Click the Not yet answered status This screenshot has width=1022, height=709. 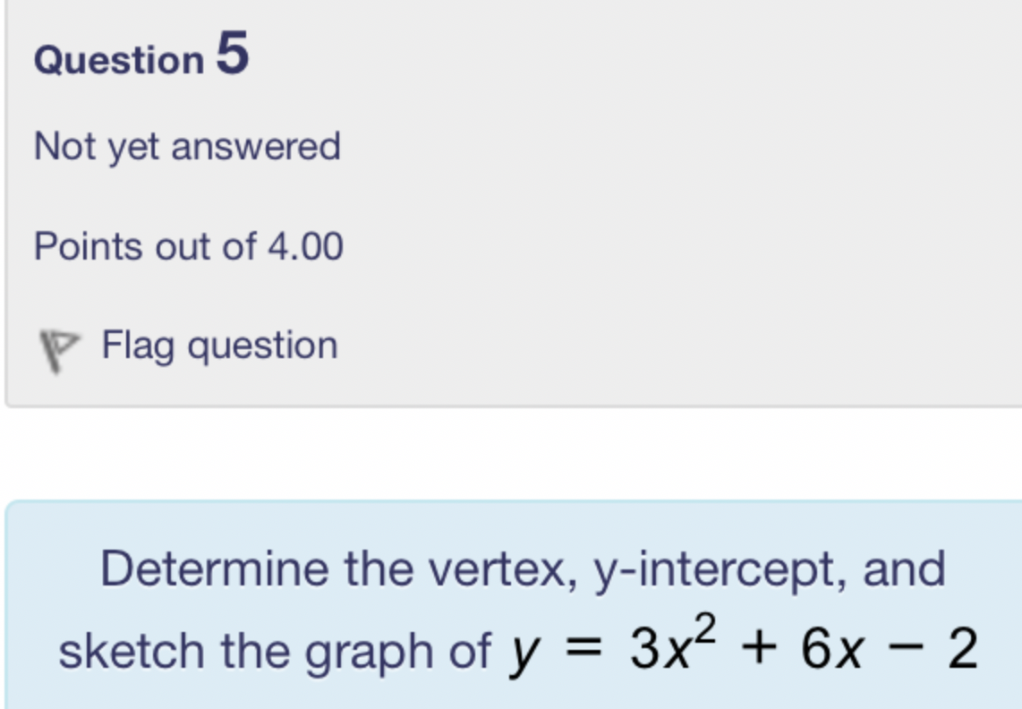187,146
